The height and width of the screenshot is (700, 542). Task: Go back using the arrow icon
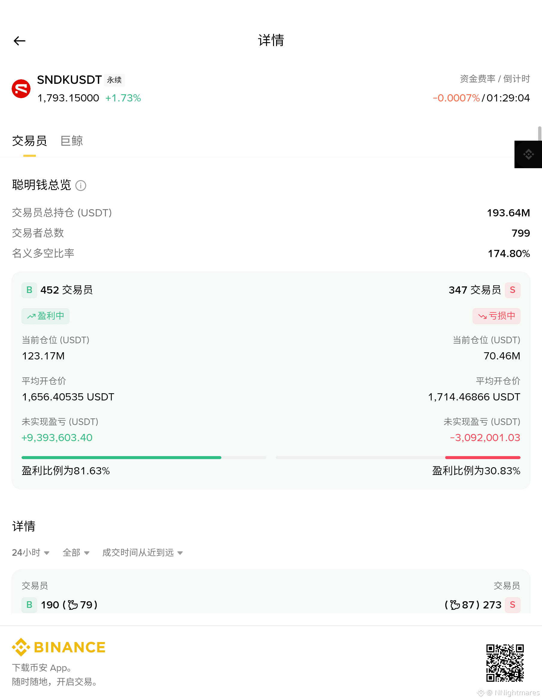pos(19,41)
